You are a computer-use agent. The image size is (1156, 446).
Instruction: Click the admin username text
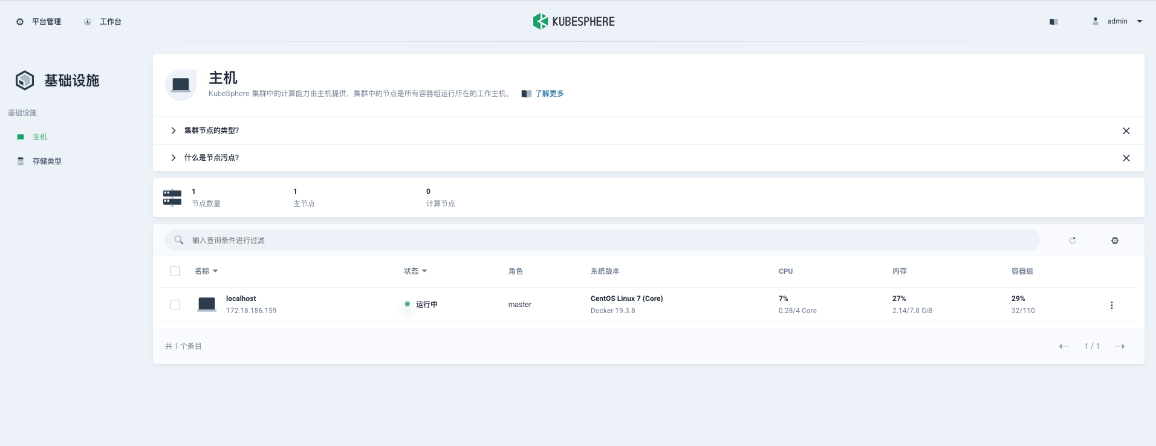pyautogui.click(x=1117, y=21)
